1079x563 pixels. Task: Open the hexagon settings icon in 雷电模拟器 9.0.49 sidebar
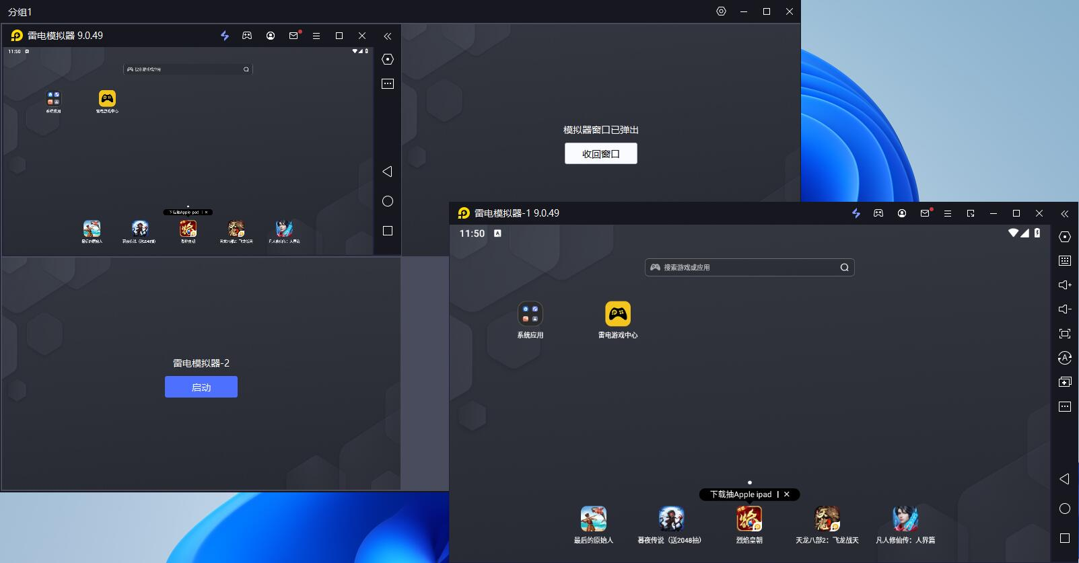click(387, 59)
